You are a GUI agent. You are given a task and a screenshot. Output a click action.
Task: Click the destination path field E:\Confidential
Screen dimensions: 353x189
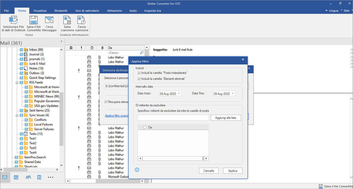pyautogui.click(x=117, y=86)
